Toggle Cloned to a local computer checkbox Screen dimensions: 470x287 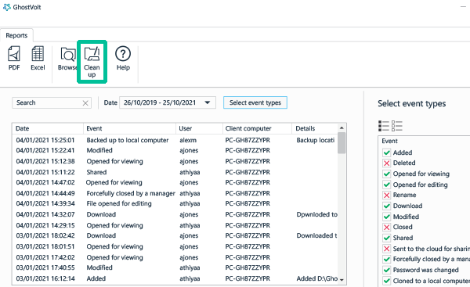click(x=386, y=281)
